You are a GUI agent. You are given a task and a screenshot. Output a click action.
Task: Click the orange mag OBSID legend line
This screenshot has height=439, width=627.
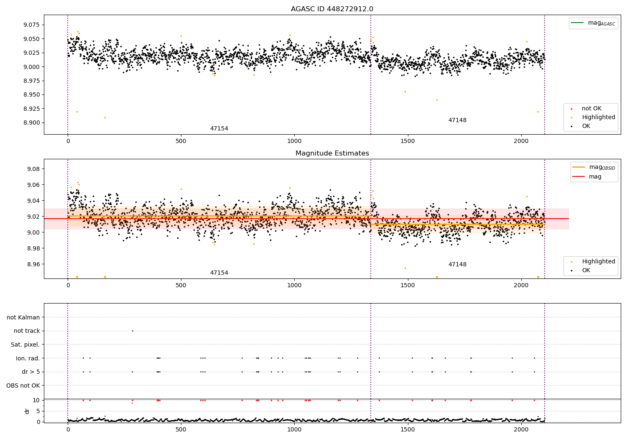[579, 167]
